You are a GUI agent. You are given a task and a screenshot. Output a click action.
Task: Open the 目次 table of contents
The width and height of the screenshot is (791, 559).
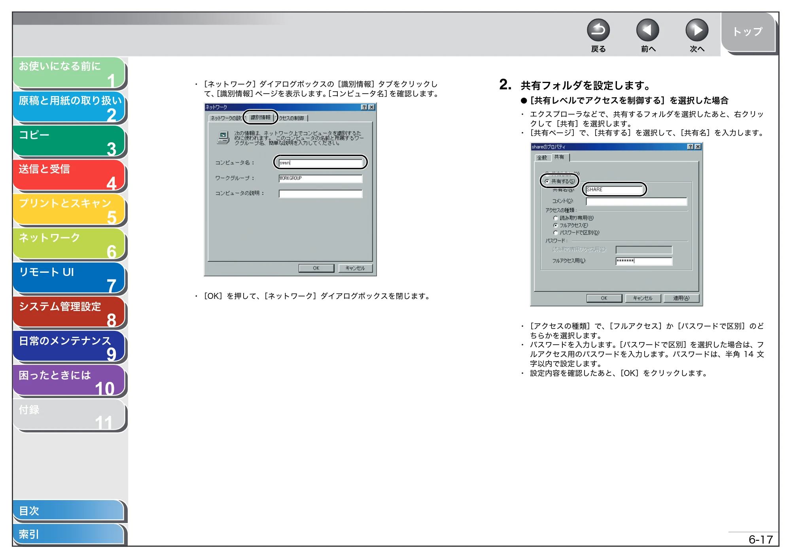pos(68,511)
